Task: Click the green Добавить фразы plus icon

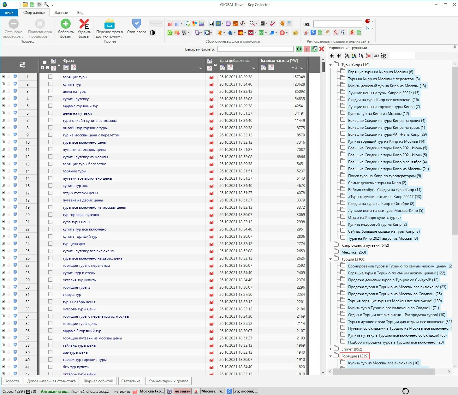Action: pos(66,24)
